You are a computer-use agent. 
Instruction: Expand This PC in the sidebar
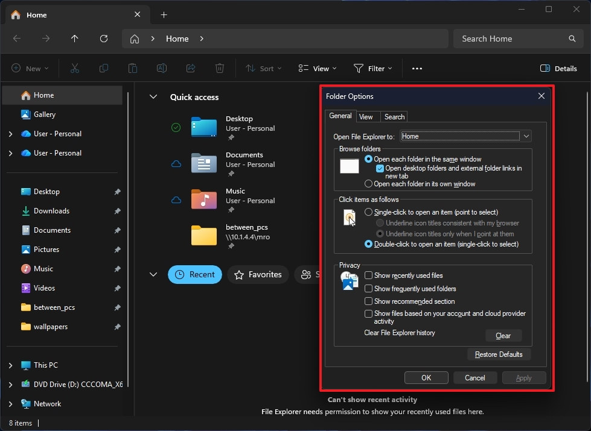10,365
